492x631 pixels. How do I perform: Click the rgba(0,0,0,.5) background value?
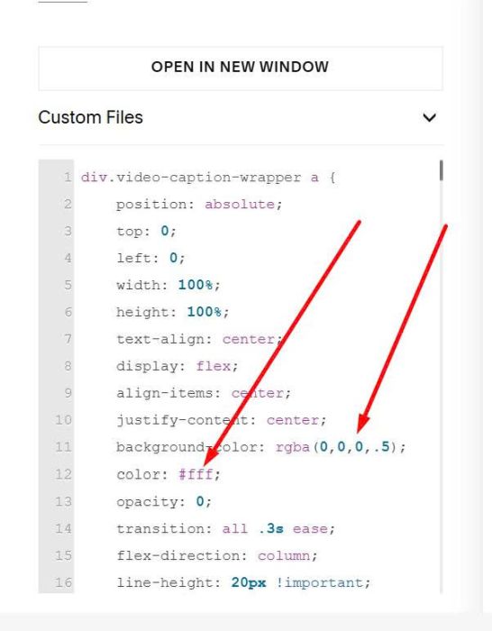pos(336,447)
